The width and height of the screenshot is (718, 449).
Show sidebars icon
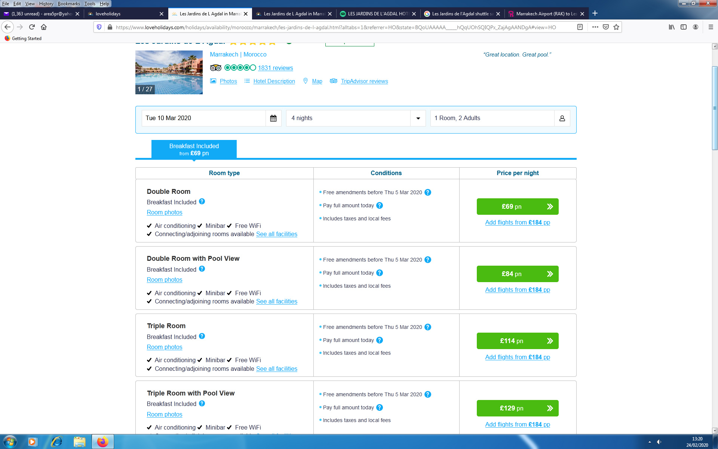[684, 27]
